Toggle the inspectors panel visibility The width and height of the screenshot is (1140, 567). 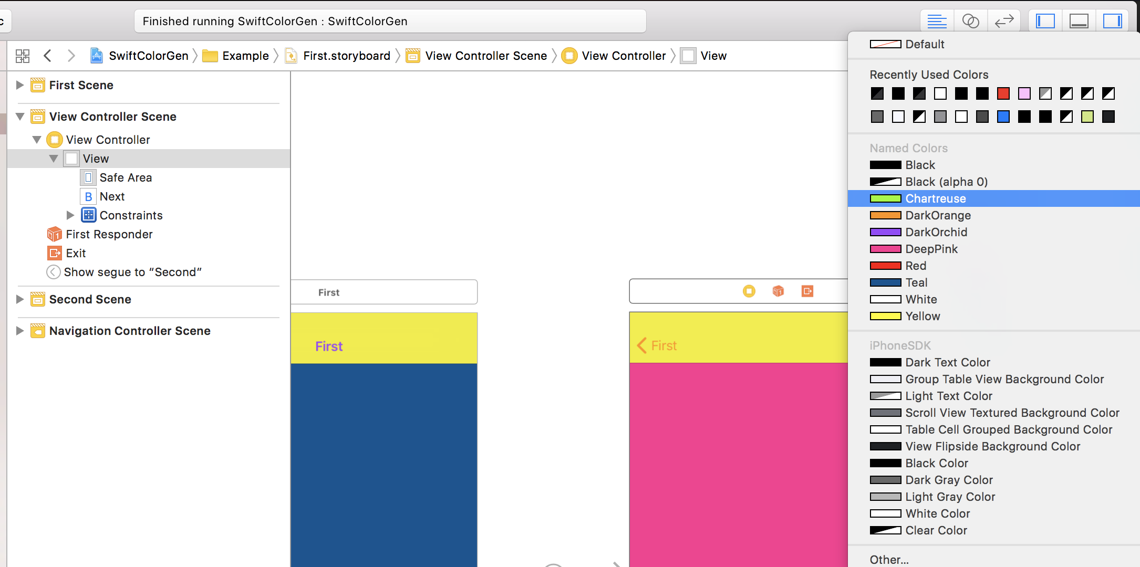pyautogui.click(x=1112, y=21)
